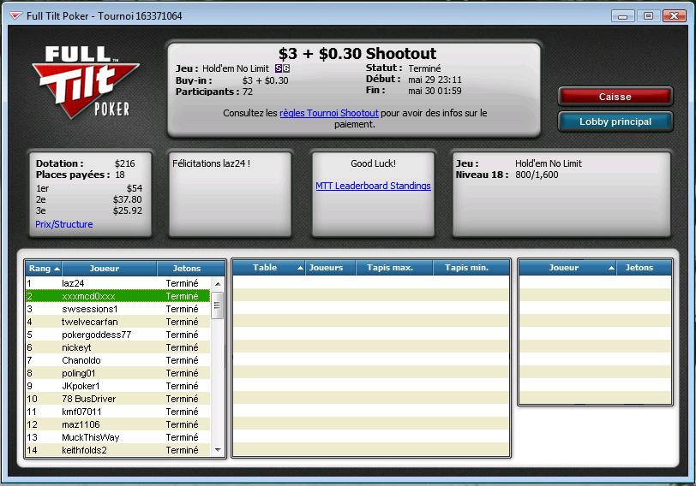Open the Caisse cashier button

coord(615,97)
